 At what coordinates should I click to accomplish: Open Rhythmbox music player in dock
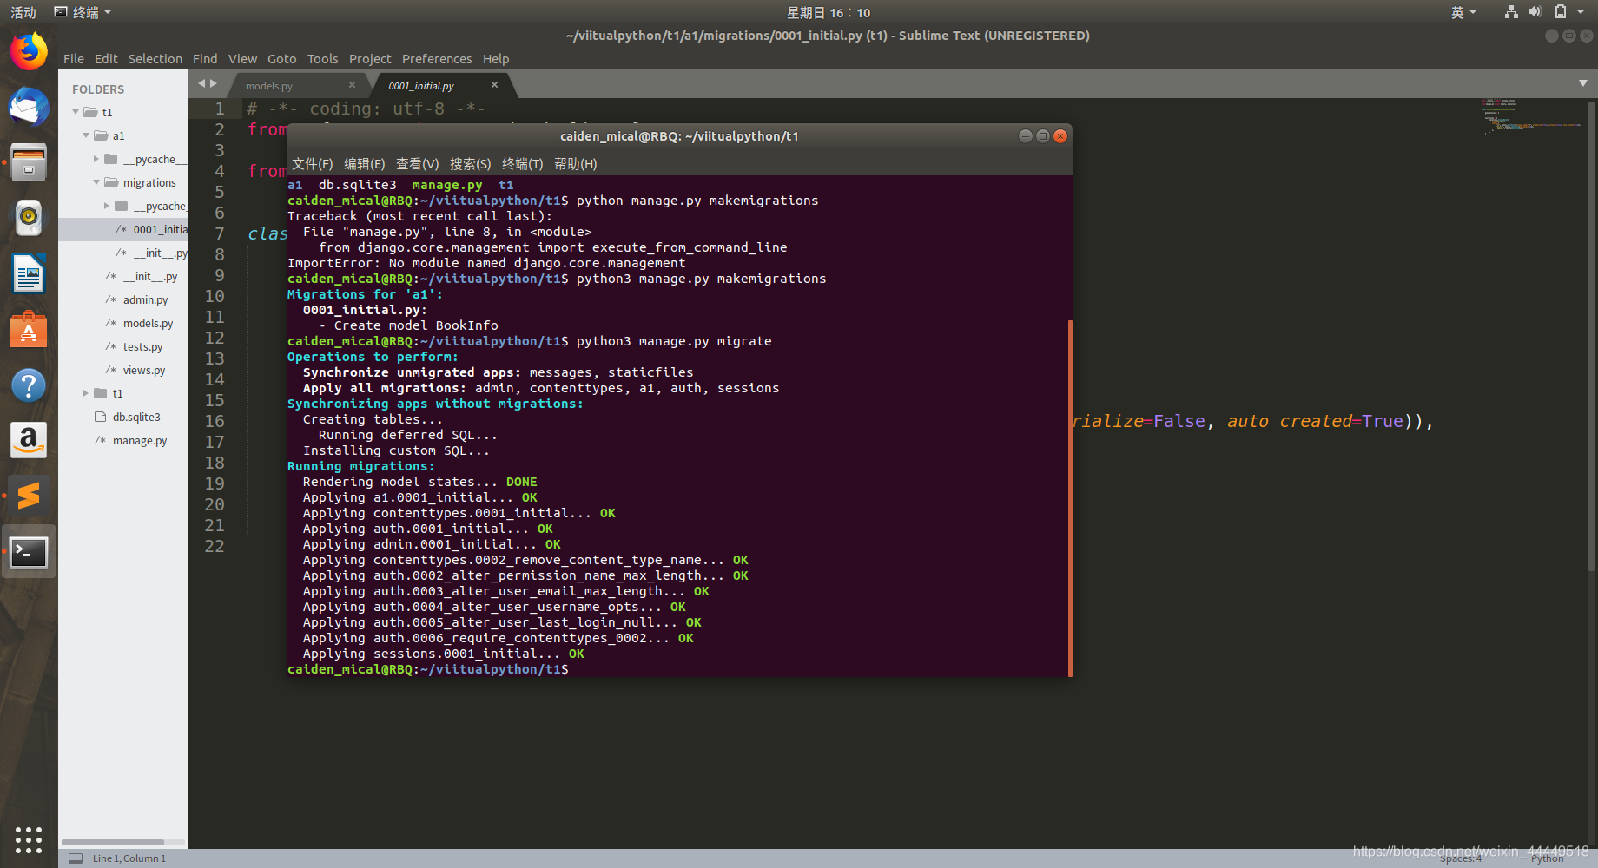[29, 218]
